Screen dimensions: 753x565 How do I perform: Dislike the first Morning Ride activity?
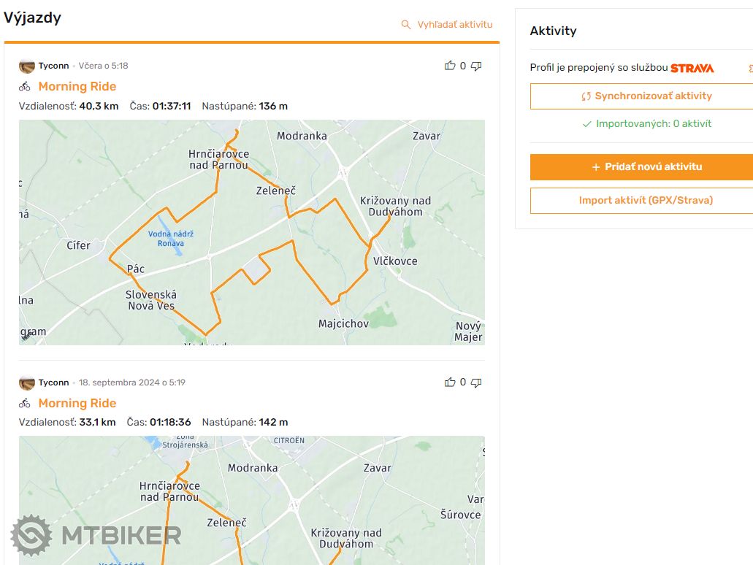pyautogui.click(x=476, y=66)
